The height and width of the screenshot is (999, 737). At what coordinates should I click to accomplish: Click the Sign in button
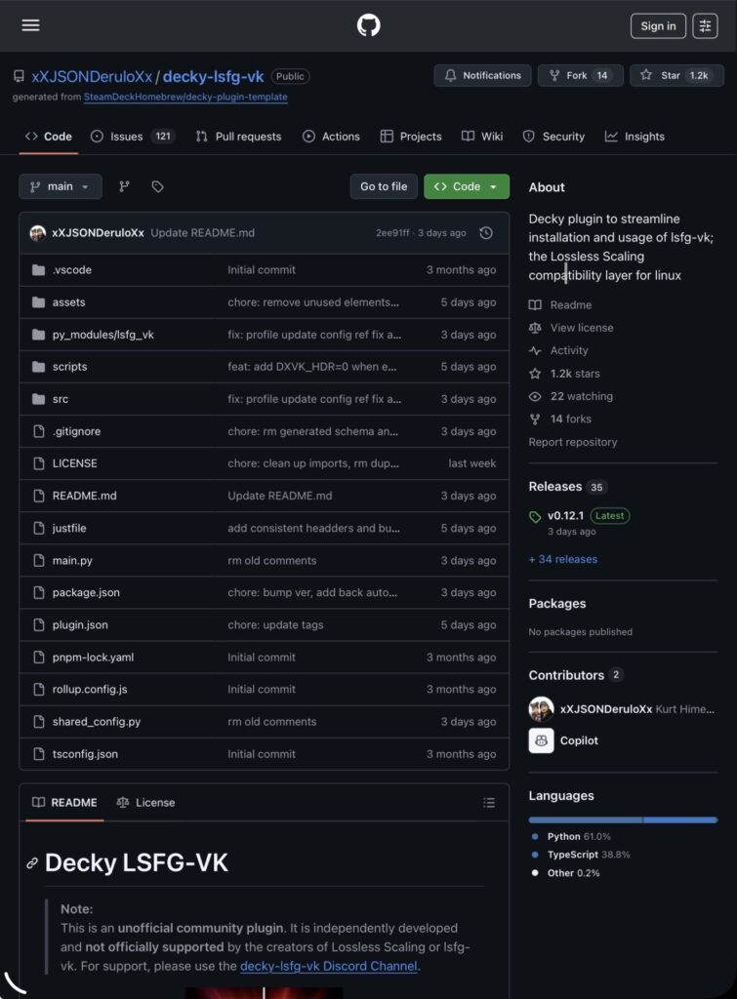(658, 26)
